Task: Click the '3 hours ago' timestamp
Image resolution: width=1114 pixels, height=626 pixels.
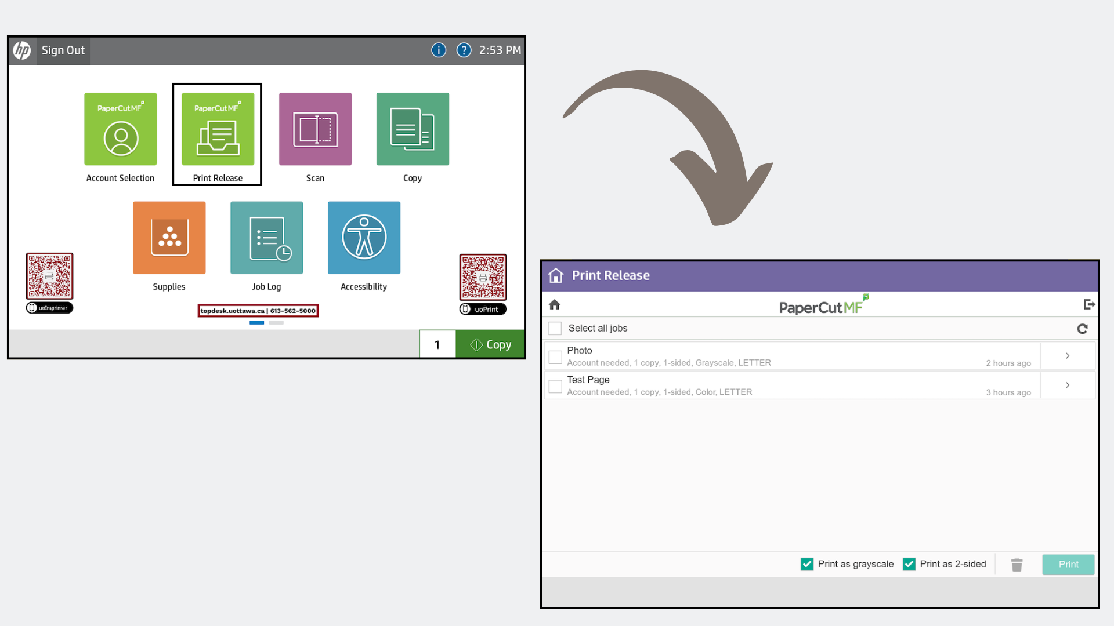Action: [1008, 392]
